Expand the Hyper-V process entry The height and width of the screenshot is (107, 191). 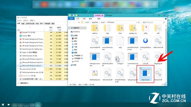(x=18, y=52)
